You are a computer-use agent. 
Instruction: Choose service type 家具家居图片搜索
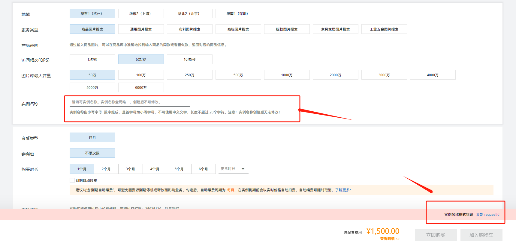pyautogui.click(x=336, y=29)
